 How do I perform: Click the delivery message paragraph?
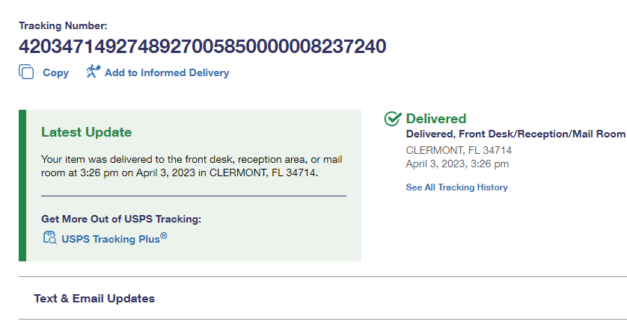[x=192, y=167]
